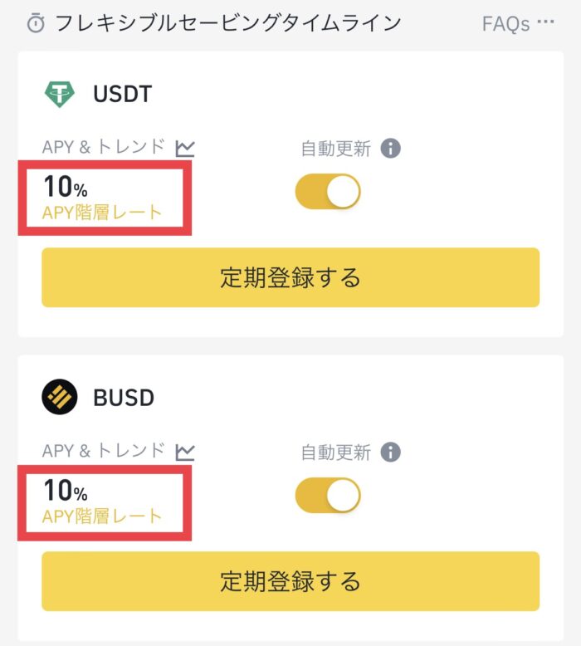Open the three-dots more menu
This screenshot has width=581, height=646.
[545, 22]
